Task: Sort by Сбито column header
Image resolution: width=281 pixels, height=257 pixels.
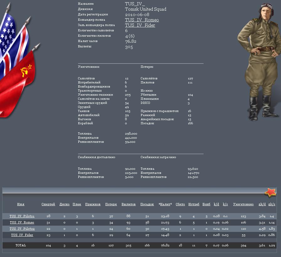Action: click(180, 204)
